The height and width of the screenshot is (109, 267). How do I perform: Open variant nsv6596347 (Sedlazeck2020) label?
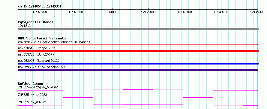(41, 67)
